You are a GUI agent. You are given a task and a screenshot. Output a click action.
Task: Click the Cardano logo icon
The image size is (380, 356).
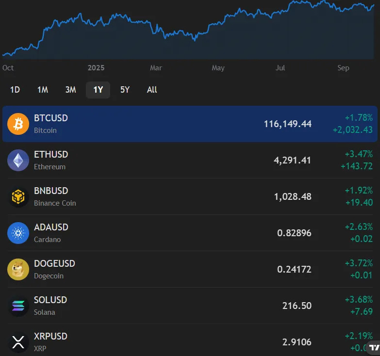[x=18, y=233]
